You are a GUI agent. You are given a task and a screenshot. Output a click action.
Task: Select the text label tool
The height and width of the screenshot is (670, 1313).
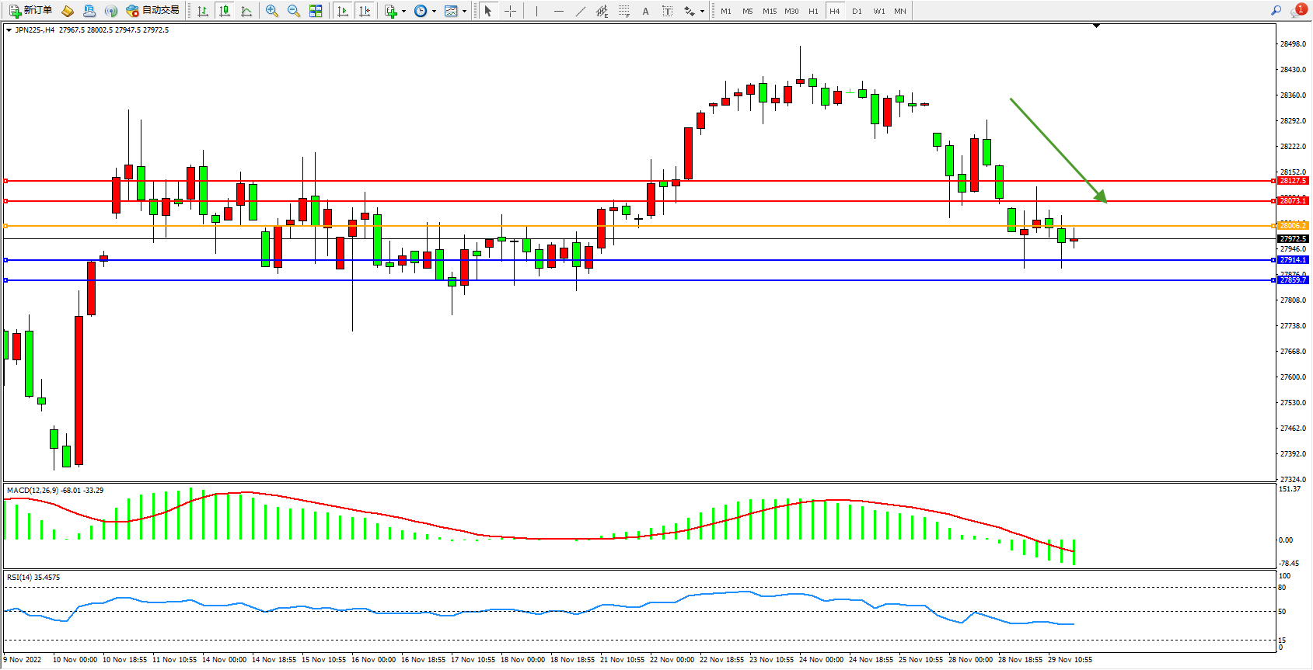pyautogui.click(x=645, y=11)
